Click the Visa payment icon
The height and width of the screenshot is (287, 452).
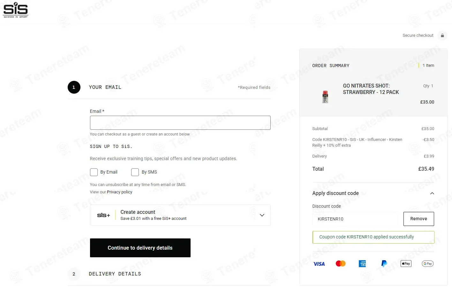319,264
